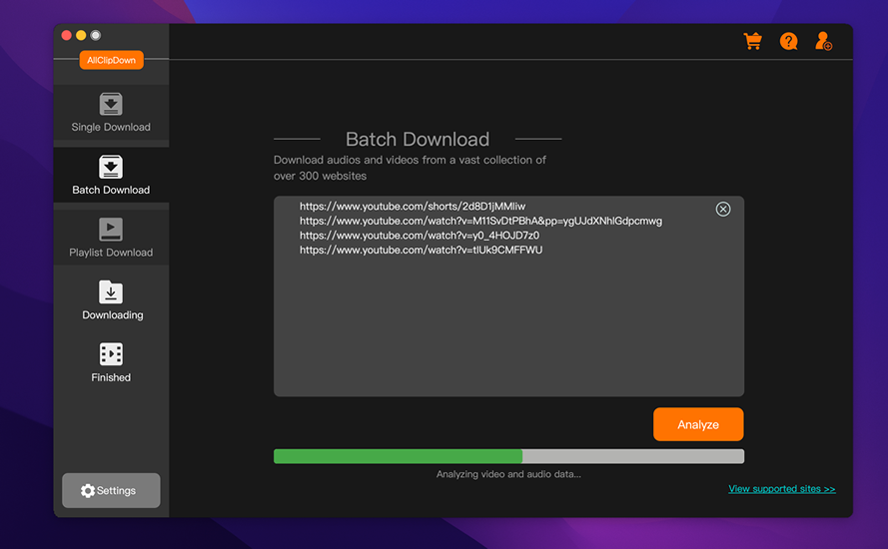Click the AllClipDown logo badge
The image size is (888, 549).
[111, 61]
